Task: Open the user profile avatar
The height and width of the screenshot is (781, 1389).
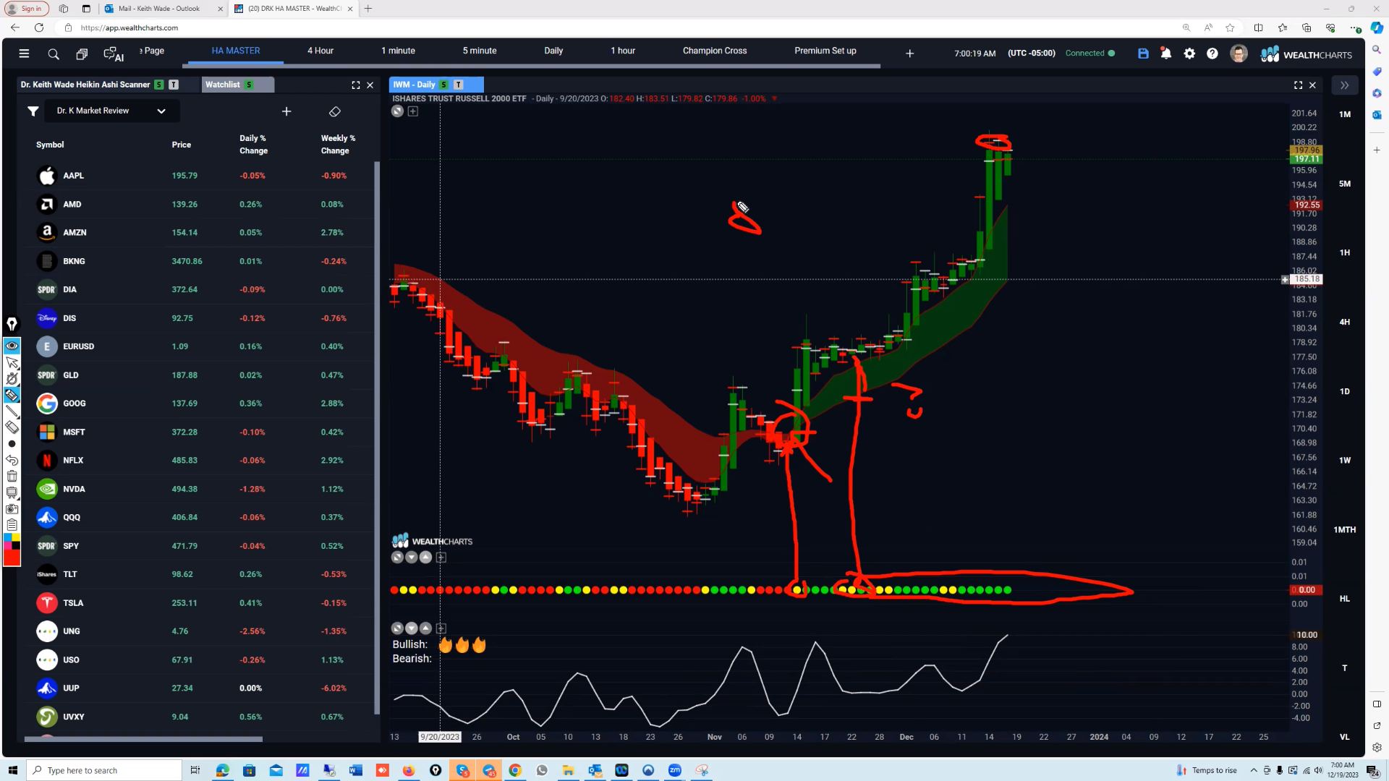Action: pos(1239,54)
